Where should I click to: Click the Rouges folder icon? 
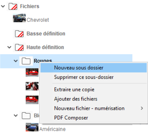pyautogui.click(x=26, y=61)
